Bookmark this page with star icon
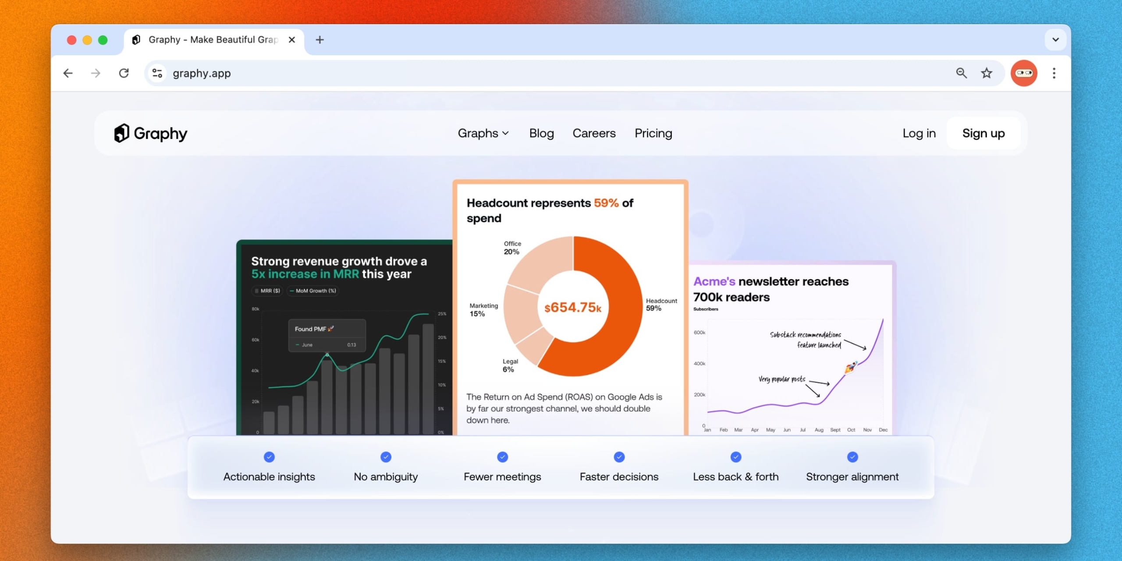The height and width of the screenshot is (561, 1122). pos(986,73)
